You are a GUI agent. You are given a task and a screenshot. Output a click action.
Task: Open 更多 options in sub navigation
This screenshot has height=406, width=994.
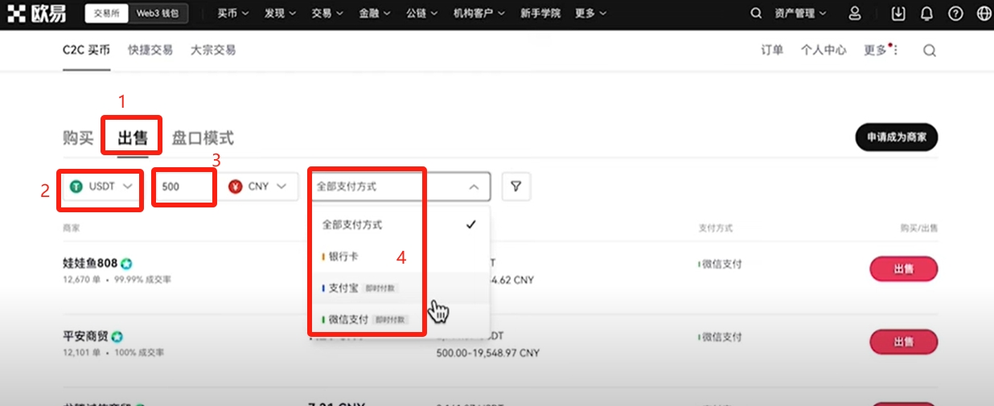(x=881, y=50)
